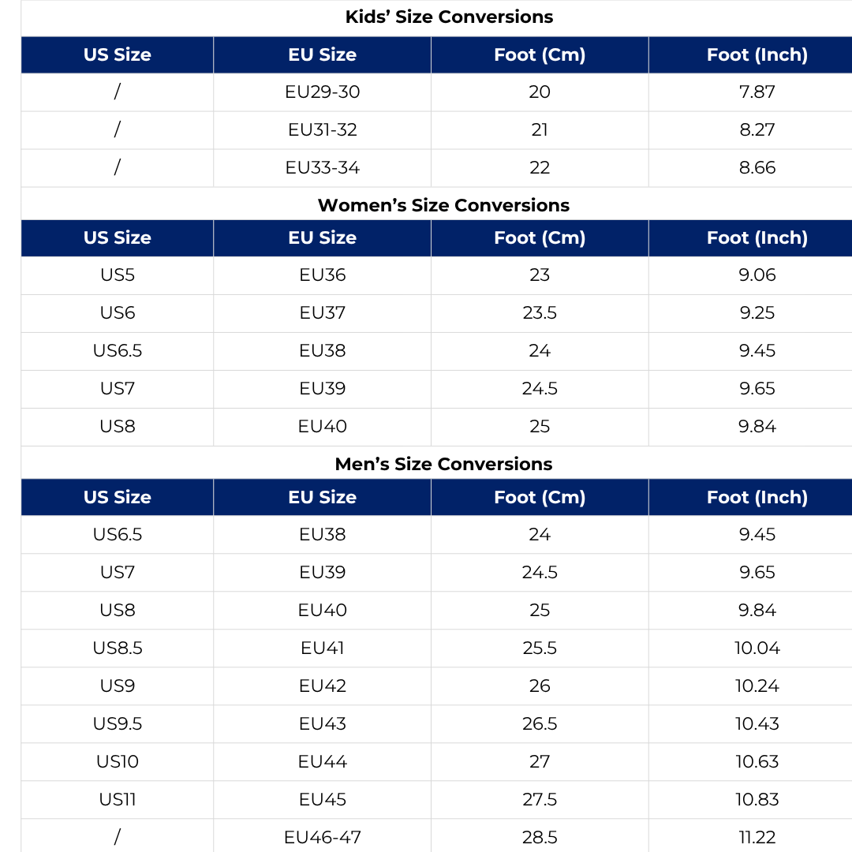The height and width of the screenshot is (852, 852).
Task: Select the 23.5 cm foot length cell
Action: coord(540,313)
